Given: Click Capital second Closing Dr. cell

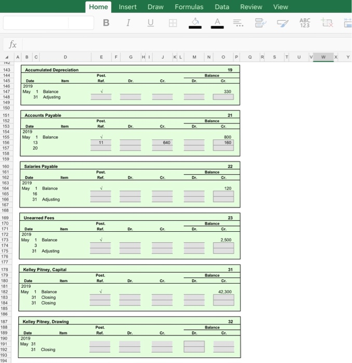Looking at the screenshot, I should [130, 303].
